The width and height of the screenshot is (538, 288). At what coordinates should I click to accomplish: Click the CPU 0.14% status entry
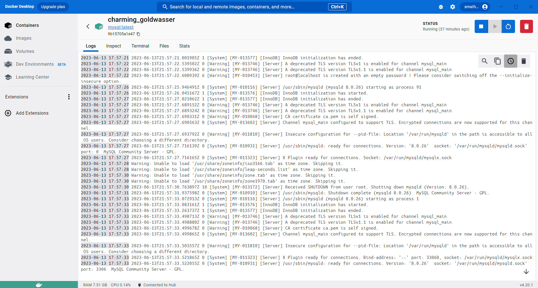pyautogui.click(x=121, y=285)
